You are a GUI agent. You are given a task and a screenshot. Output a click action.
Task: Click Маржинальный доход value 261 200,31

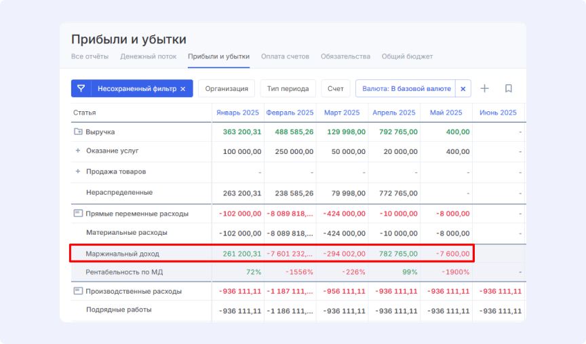coord(242,254)
